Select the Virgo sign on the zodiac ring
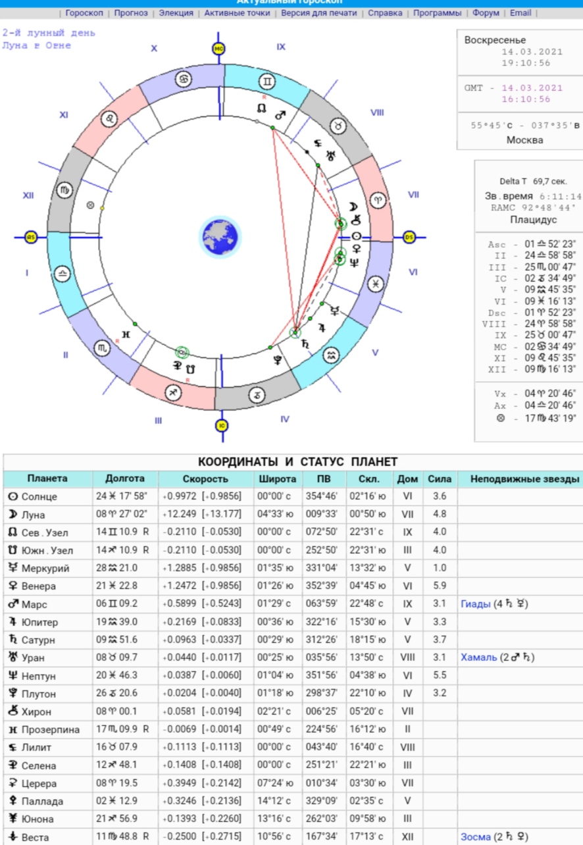The height and width of the screenshot is (845, 583). tap(65, 190)
